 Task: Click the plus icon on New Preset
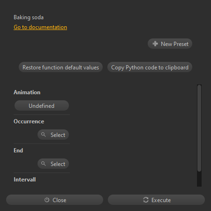[x=155, y=44]
